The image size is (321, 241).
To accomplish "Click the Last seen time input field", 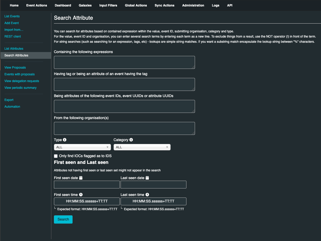I will [153, 201].
